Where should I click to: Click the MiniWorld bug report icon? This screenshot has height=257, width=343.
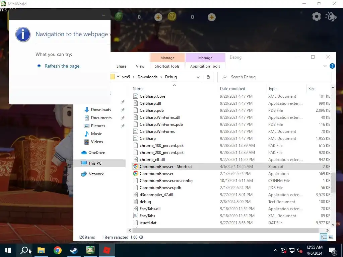coord(331,17)
